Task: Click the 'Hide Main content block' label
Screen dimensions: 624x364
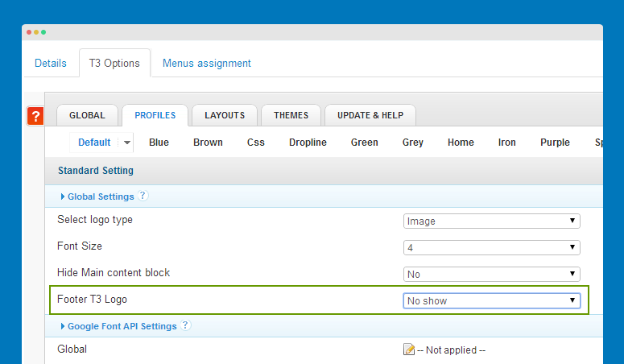Action: (x=114, y=272)
